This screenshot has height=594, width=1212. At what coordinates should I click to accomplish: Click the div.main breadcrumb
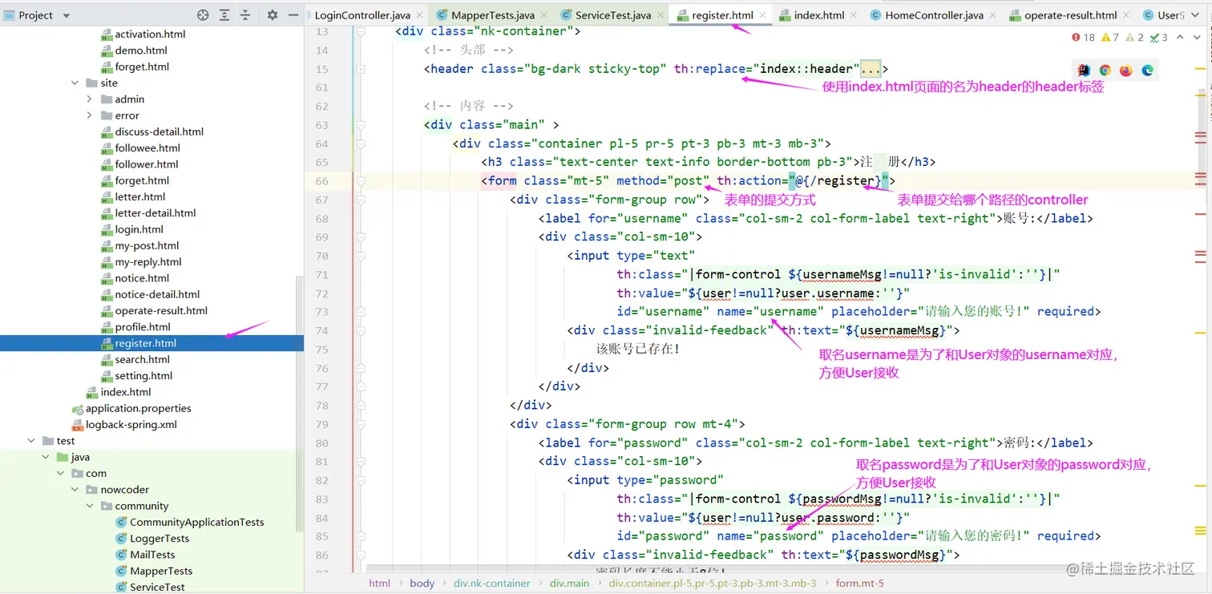click(569, 583)
